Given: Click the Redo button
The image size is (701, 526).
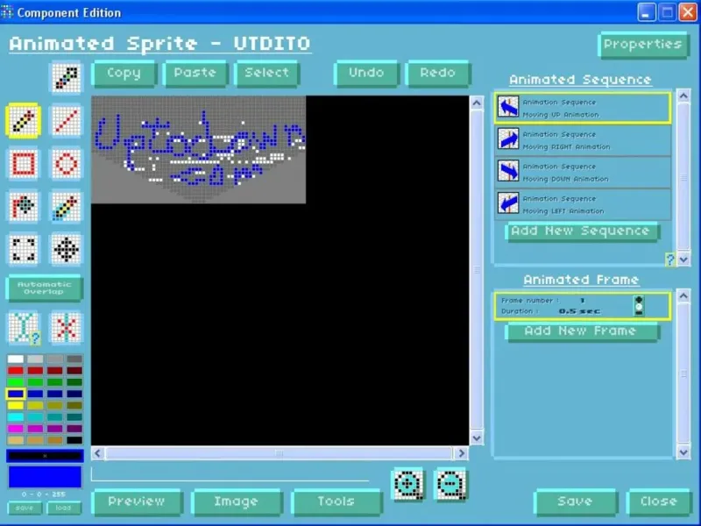Looking at the screenshot, I should pyautogui.click(x=437, y=74).
